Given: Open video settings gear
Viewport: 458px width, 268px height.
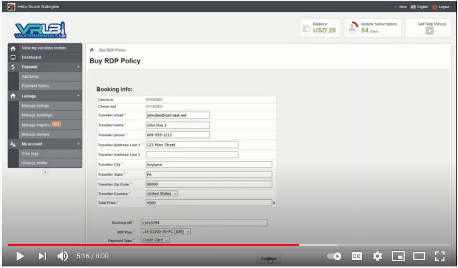Looking at the screenshot, I should [x=378, y=256].
